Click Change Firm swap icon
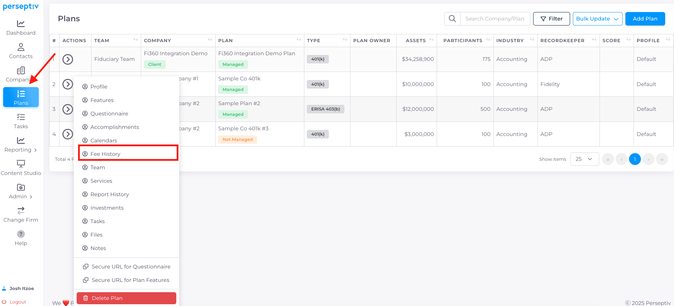The width and height of the screenshot is (674, 306). [x=21, y=211]
